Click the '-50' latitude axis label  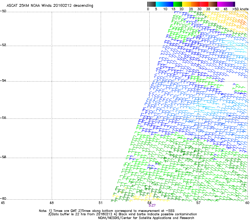[3, 11]
